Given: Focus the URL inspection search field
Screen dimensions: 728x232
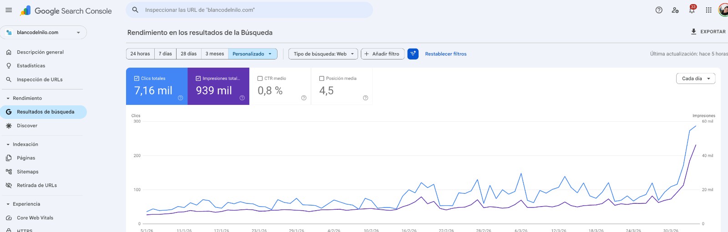Looking at the screenshot, I should tap(249, 10).
